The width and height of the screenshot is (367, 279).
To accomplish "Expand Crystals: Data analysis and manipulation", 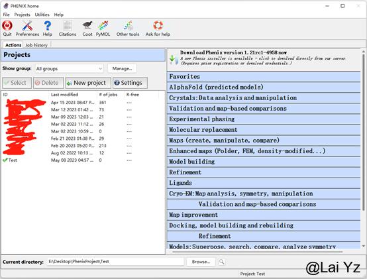I will (x=264, y=98).
